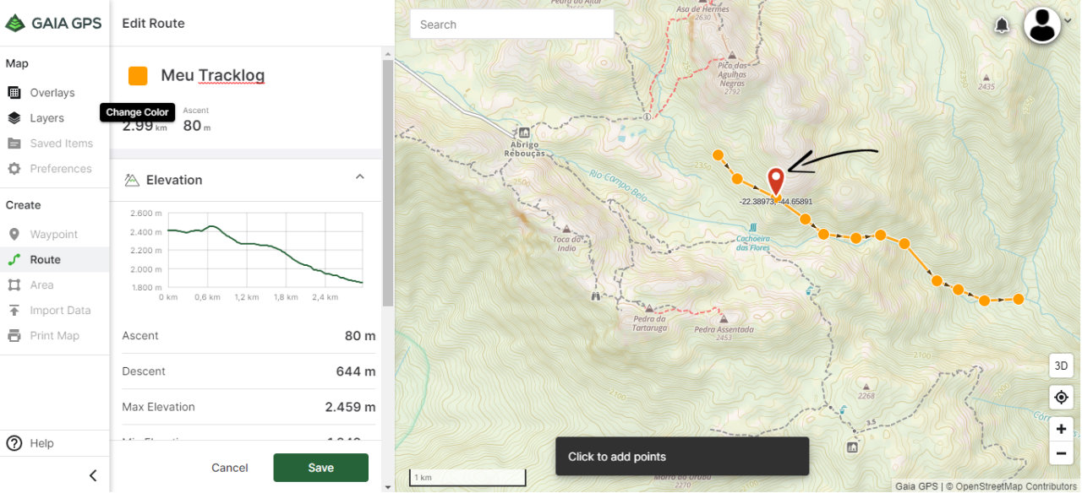The height and width of the screenshot is (493, 1082).
Task: Edit the route name Meu Tracklog
Action: click(x=213, y=75)
